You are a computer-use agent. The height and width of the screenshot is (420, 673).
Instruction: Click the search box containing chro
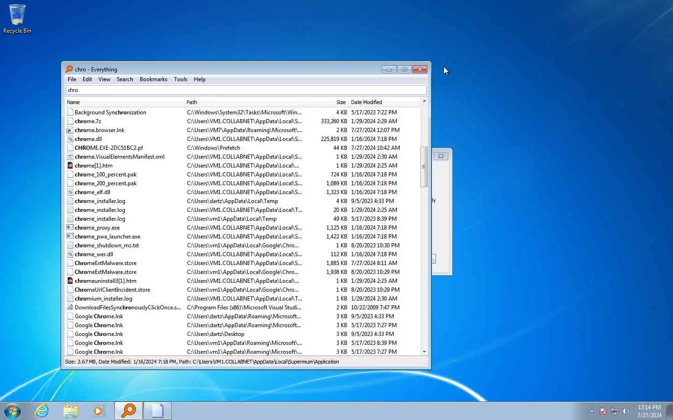pyautogui.click(x=246, y=90)
